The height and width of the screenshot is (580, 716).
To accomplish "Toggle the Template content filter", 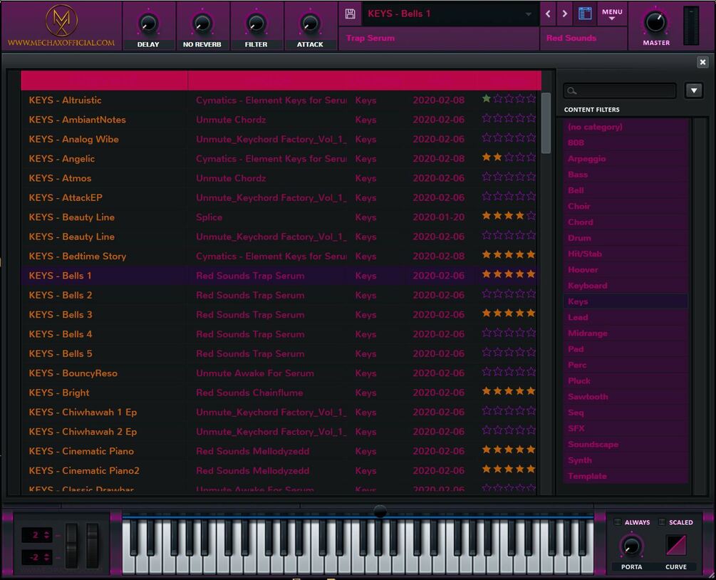I will point(625,476).
